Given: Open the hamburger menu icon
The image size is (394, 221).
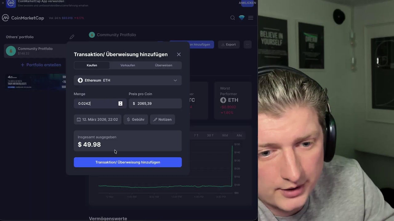Looking at the screenshot, I should pyautogui.click(x=251, y=18).
